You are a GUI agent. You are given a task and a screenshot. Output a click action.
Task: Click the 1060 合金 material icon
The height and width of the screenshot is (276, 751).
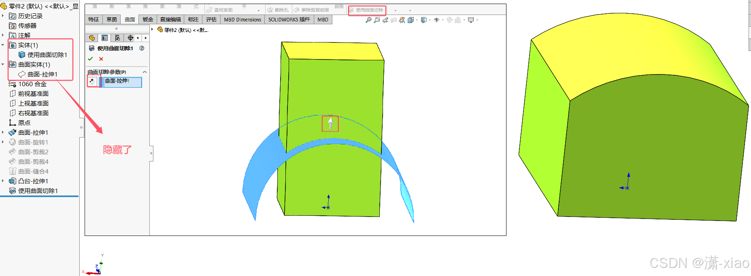tap(13, 84)
